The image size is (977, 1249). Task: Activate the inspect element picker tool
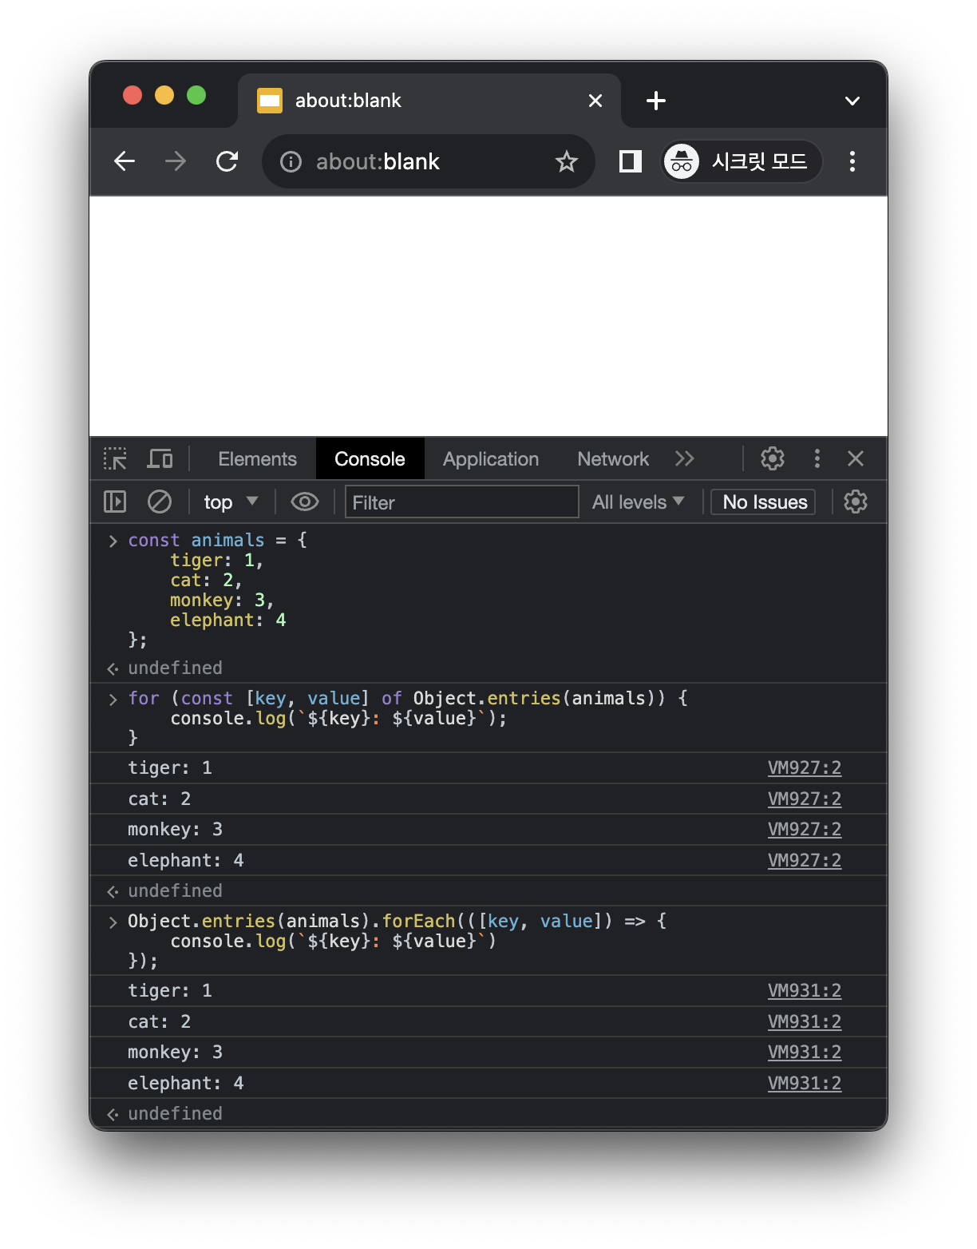(x=115, y=458)
